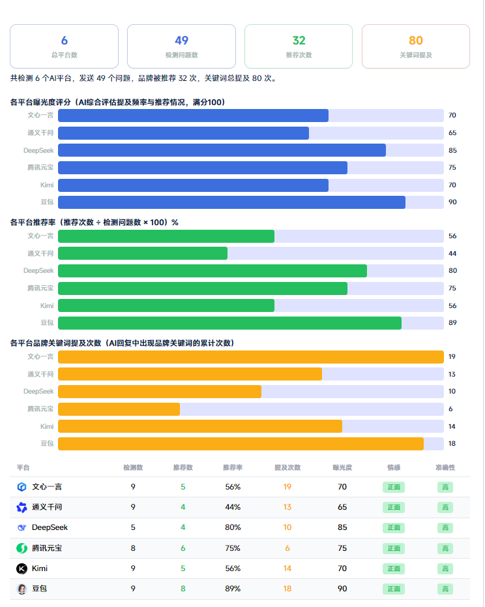Click the DeepSeek whale logo icon
The width and height of the screenshot is (485, 607).
point(22,527)
